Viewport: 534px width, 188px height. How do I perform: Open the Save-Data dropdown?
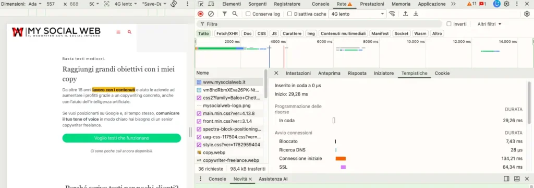[x=154, y=4]
